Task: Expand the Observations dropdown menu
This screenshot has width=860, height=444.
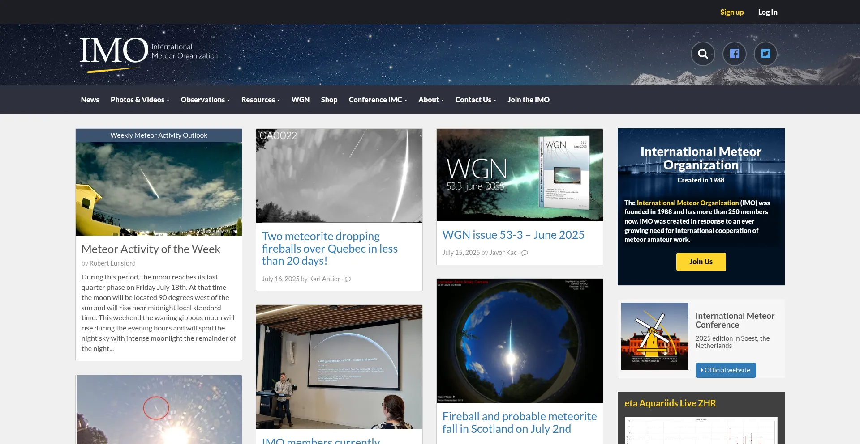Action: point(205,100)
